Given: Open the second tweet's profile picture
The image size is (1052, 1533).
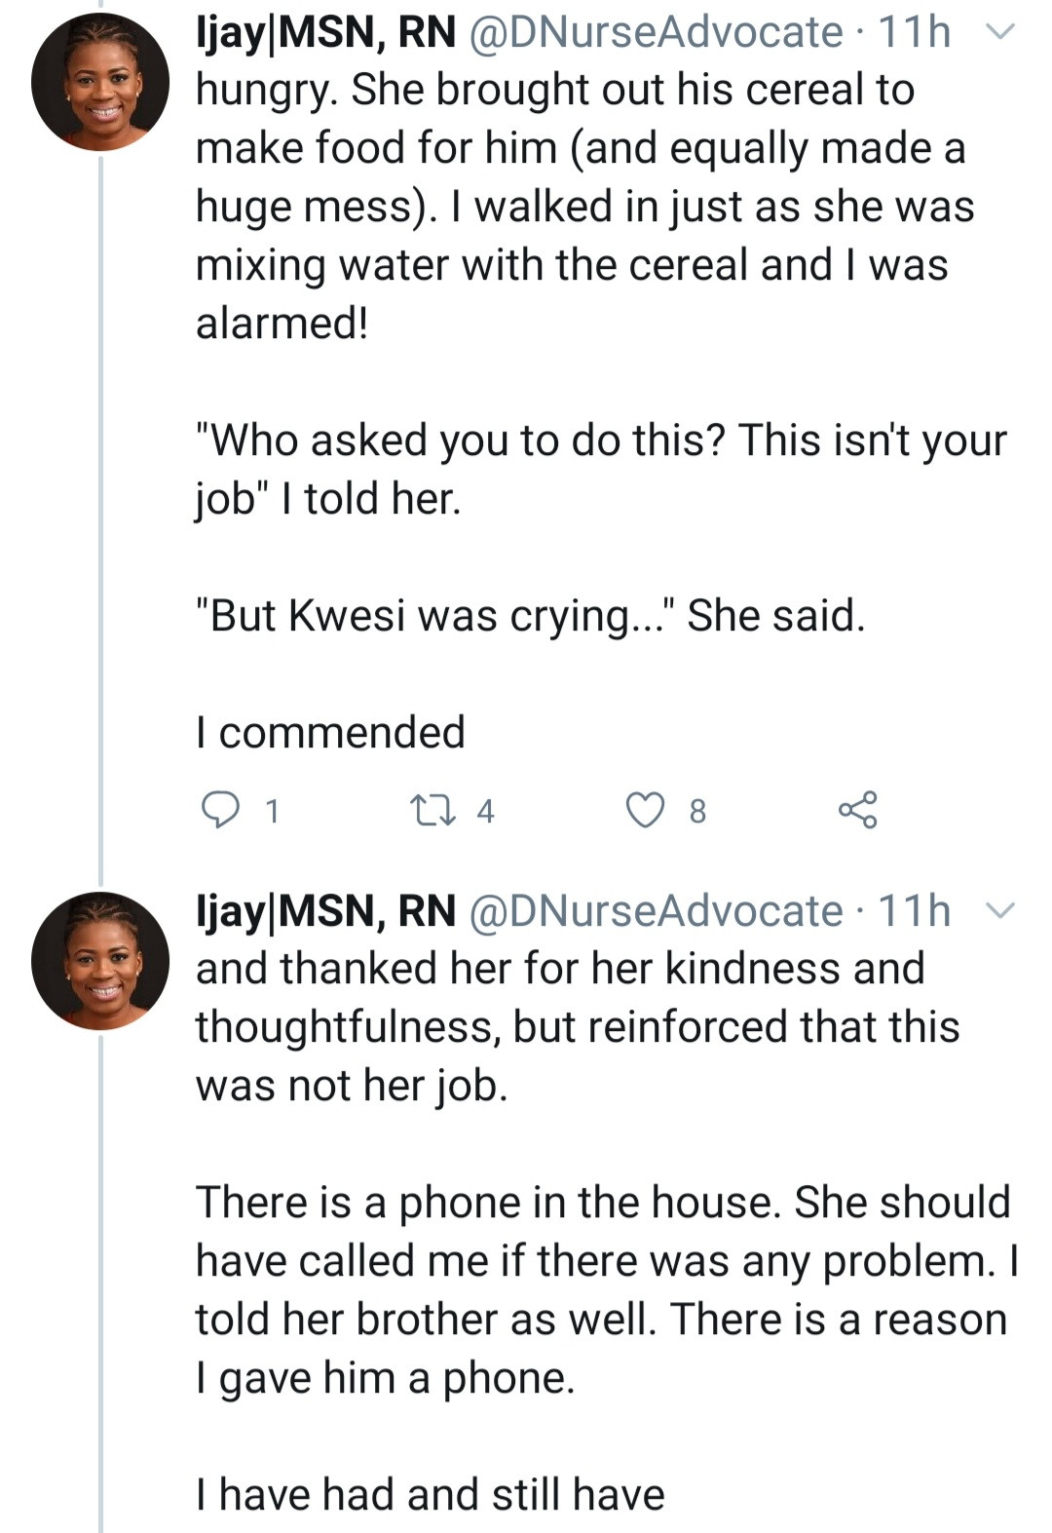Looking at the screenshot, I should [x=100, y=961].
